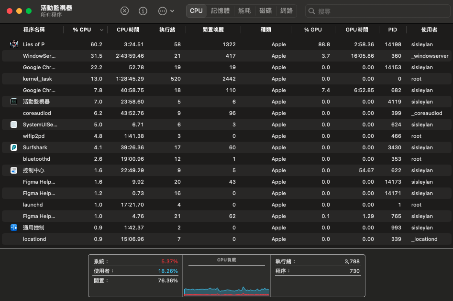This screenshot has height=301, width=453.
Task: Click the more actions ellipsis icon
Action: 162,11
